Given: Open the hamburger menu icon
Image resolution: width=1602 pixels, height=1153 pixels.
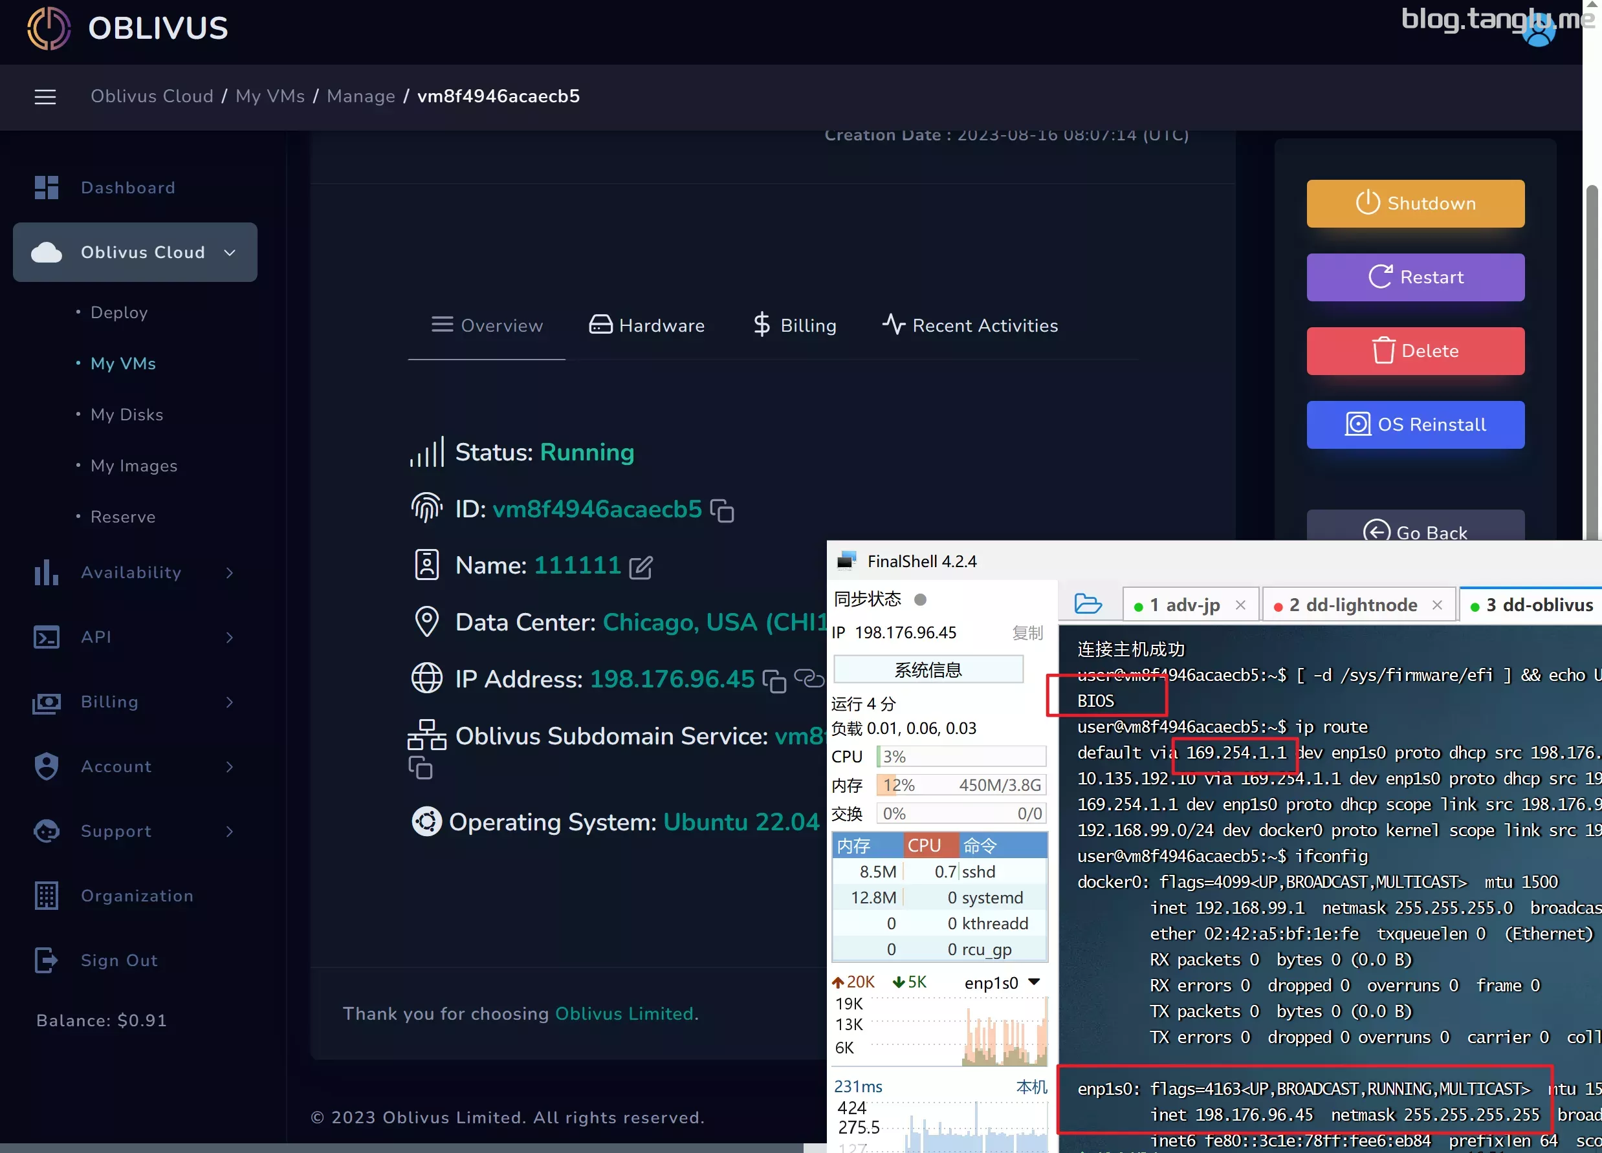Looking at the screenshot, I should pyautogui.click(x=45, y=97).
